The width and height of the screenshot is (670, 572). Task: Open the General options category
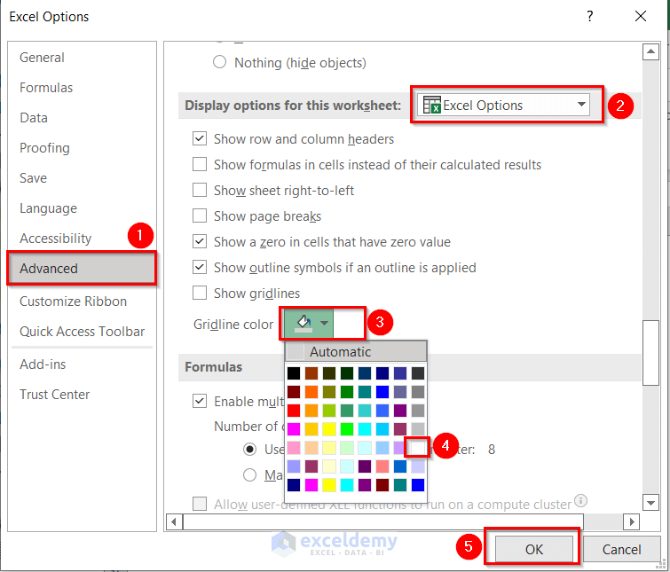42,57
